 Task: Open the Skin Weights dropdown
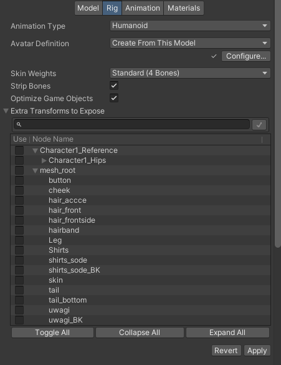pyautogui.click(x=190, y=73)
